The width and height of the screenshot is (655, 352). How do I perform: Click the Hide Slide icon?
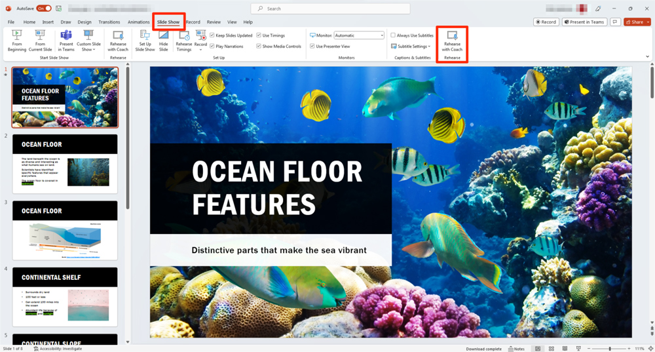point(164,40)
